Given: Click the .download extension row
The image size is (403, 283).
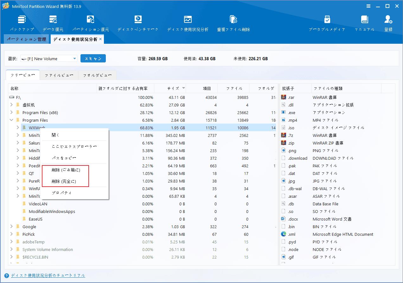Looking at the screenshot, I should 336,158.
